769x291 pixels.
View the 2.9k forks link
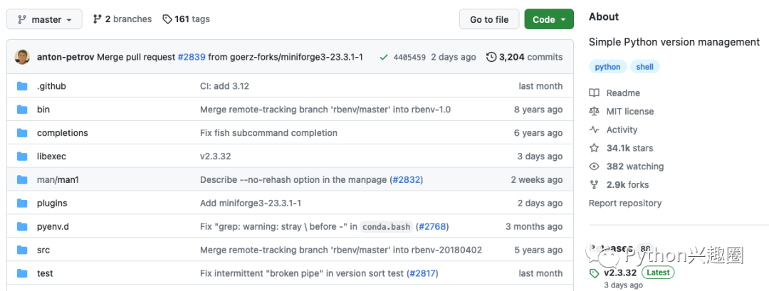point(627,185)
